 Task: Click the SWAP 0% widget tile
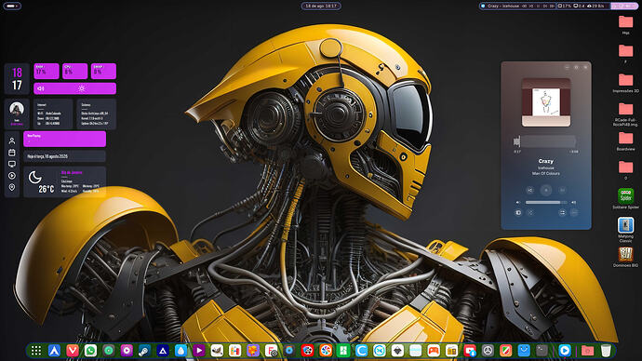coord(103,71)
